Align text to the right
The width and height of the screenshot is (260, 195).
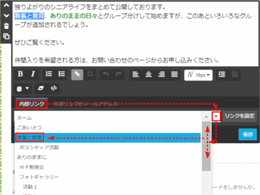click(161, 74)
